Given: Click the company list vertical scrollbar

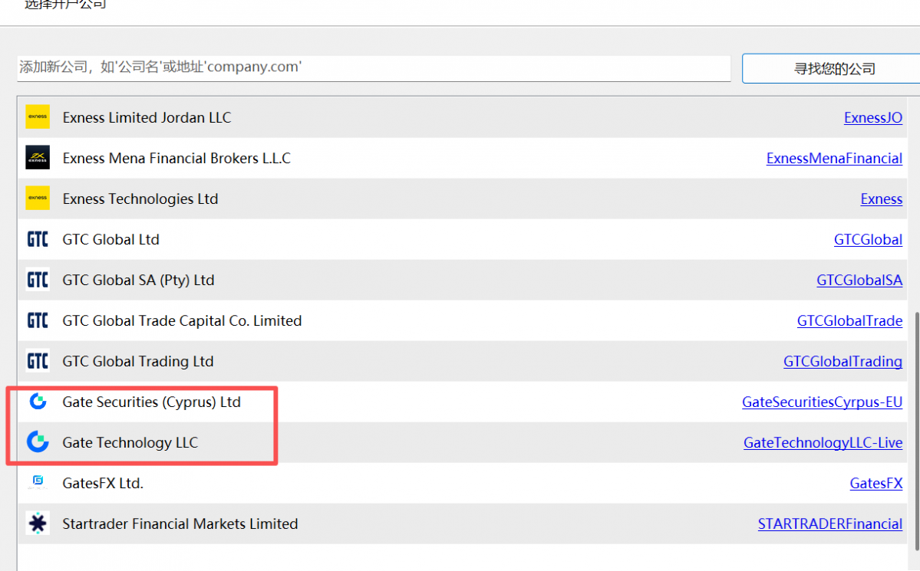Looking at the screenshot, I should (x=916, y=431).
